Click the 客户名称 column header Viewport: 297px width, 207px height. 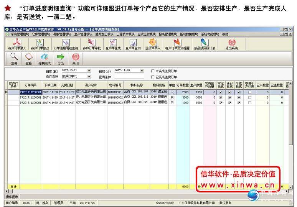coord(91,85)
